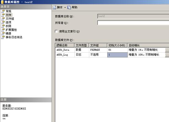
Task: Open the 常规 page icon
Action: 3,11
